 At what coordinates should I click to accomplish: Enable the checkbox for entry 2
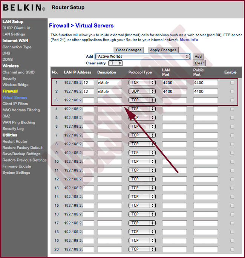tap(232, 92)
